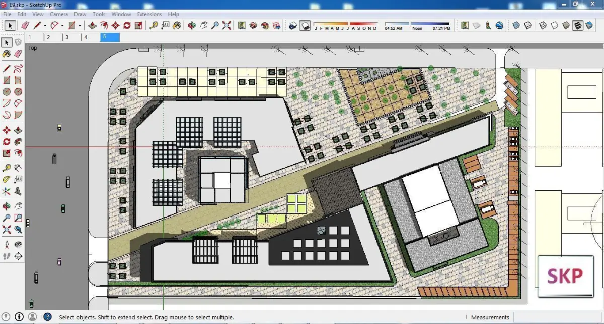The width and height of the screenshot is (604, 324).
Task: Click the user profile icon in status bar
Action: pyautogui.click(x=32, y=317)
